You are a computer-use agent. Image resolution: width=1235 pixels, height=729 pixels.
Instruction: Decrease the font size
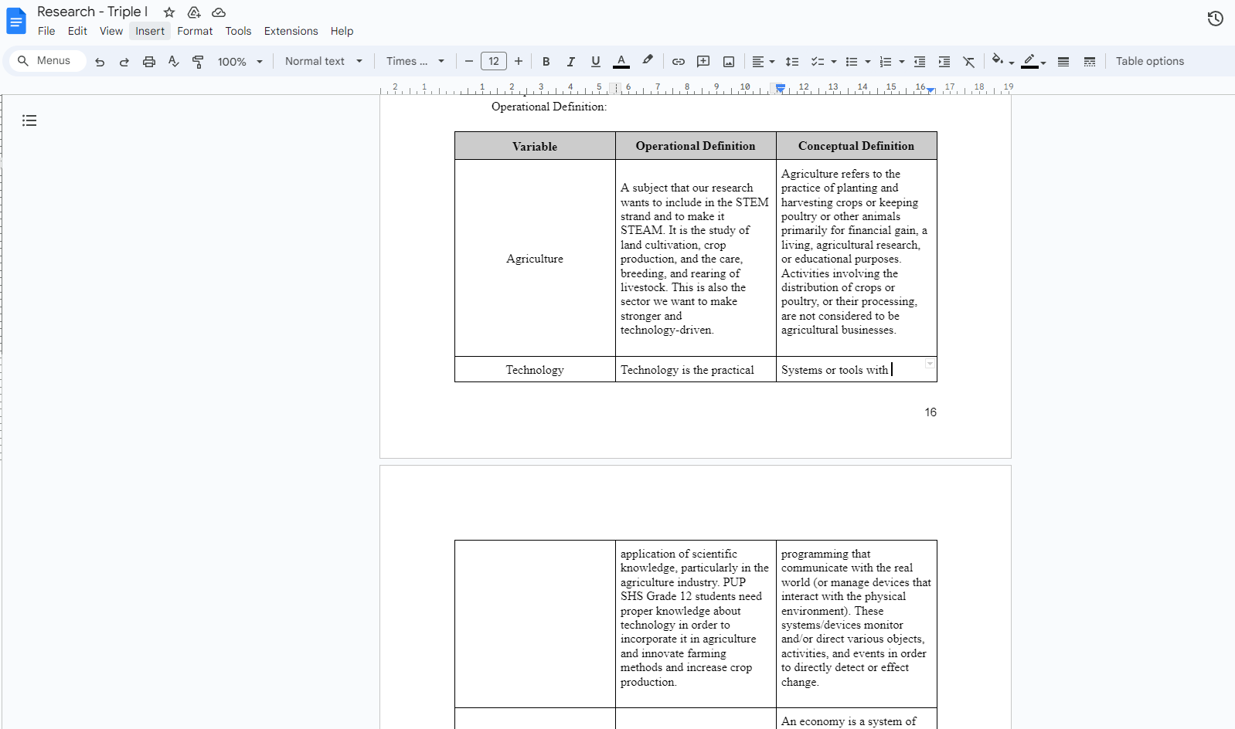click(468, 62)
